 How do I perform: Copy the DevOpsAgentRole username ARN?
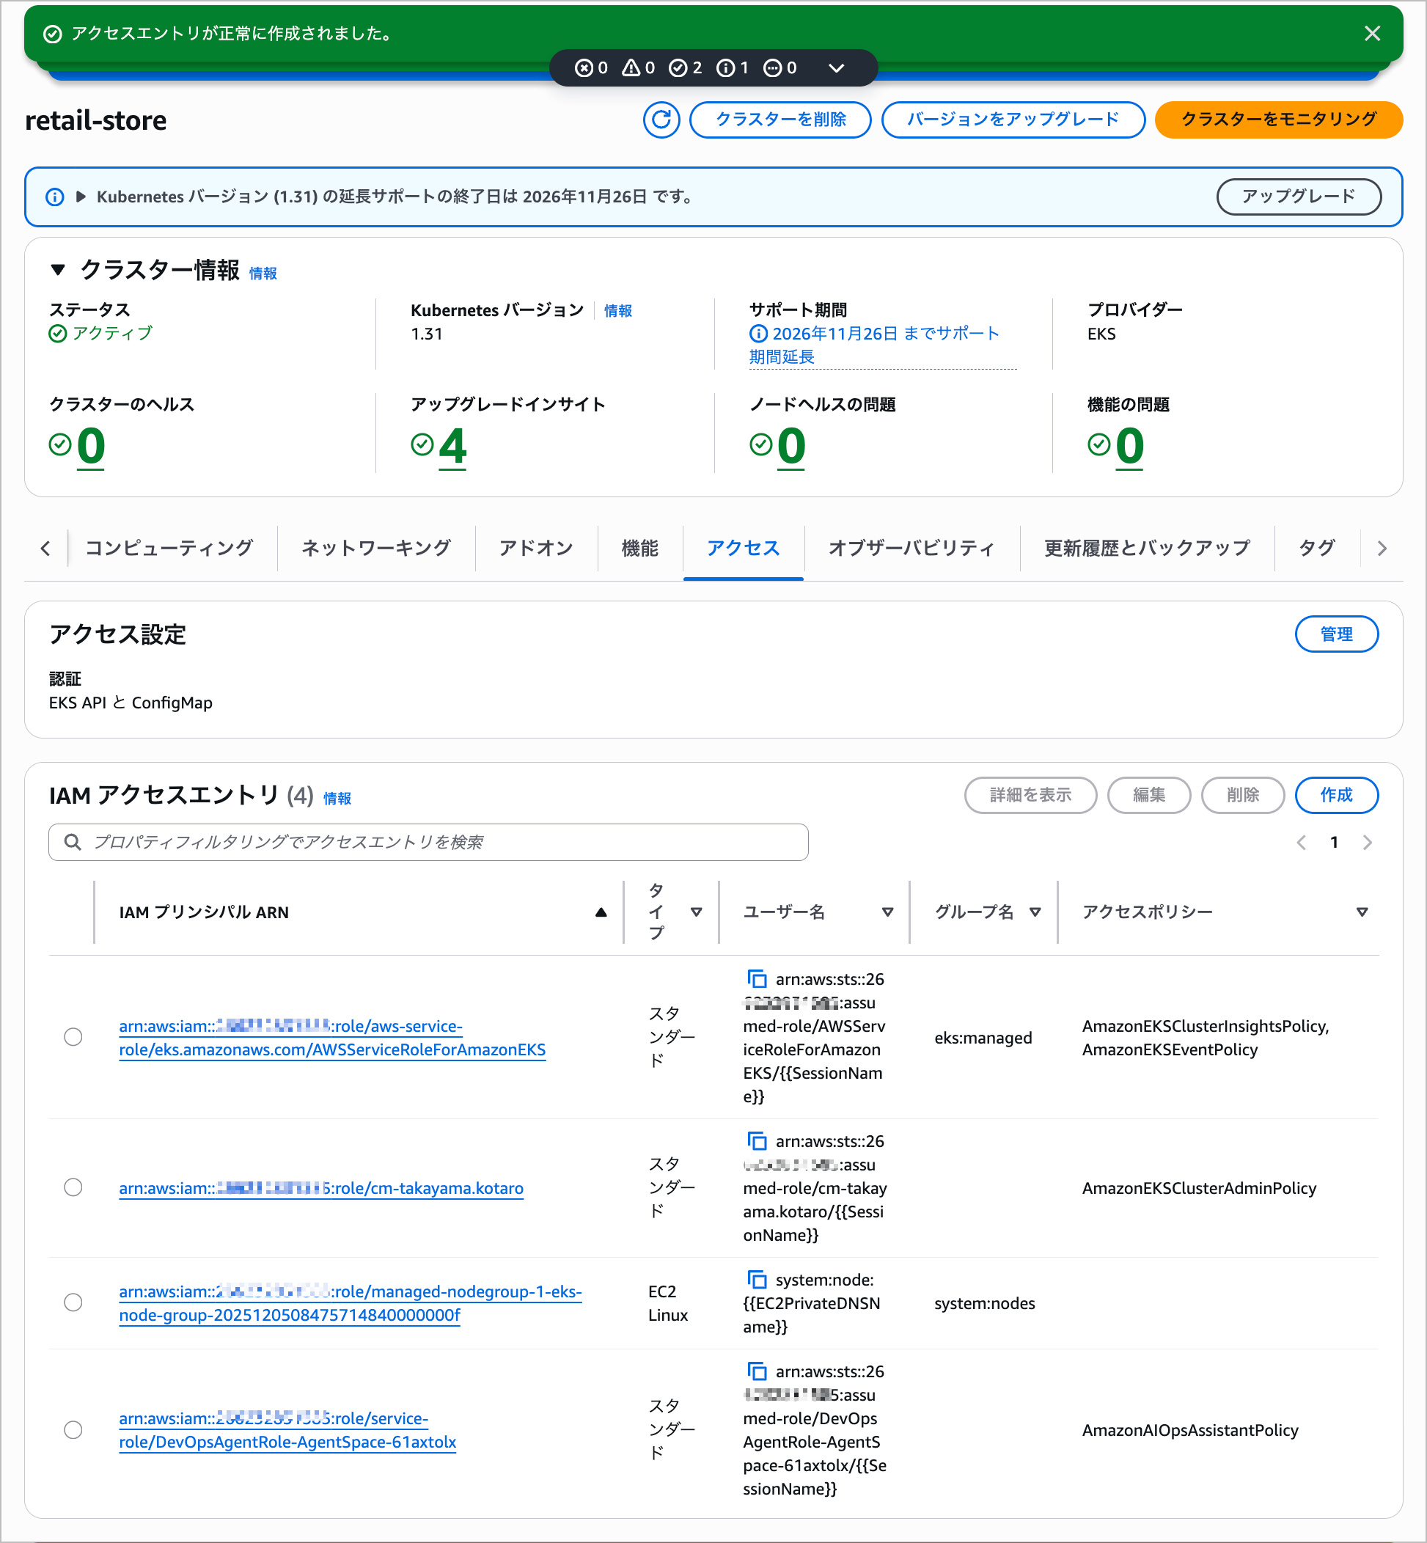pos(757,1371)
